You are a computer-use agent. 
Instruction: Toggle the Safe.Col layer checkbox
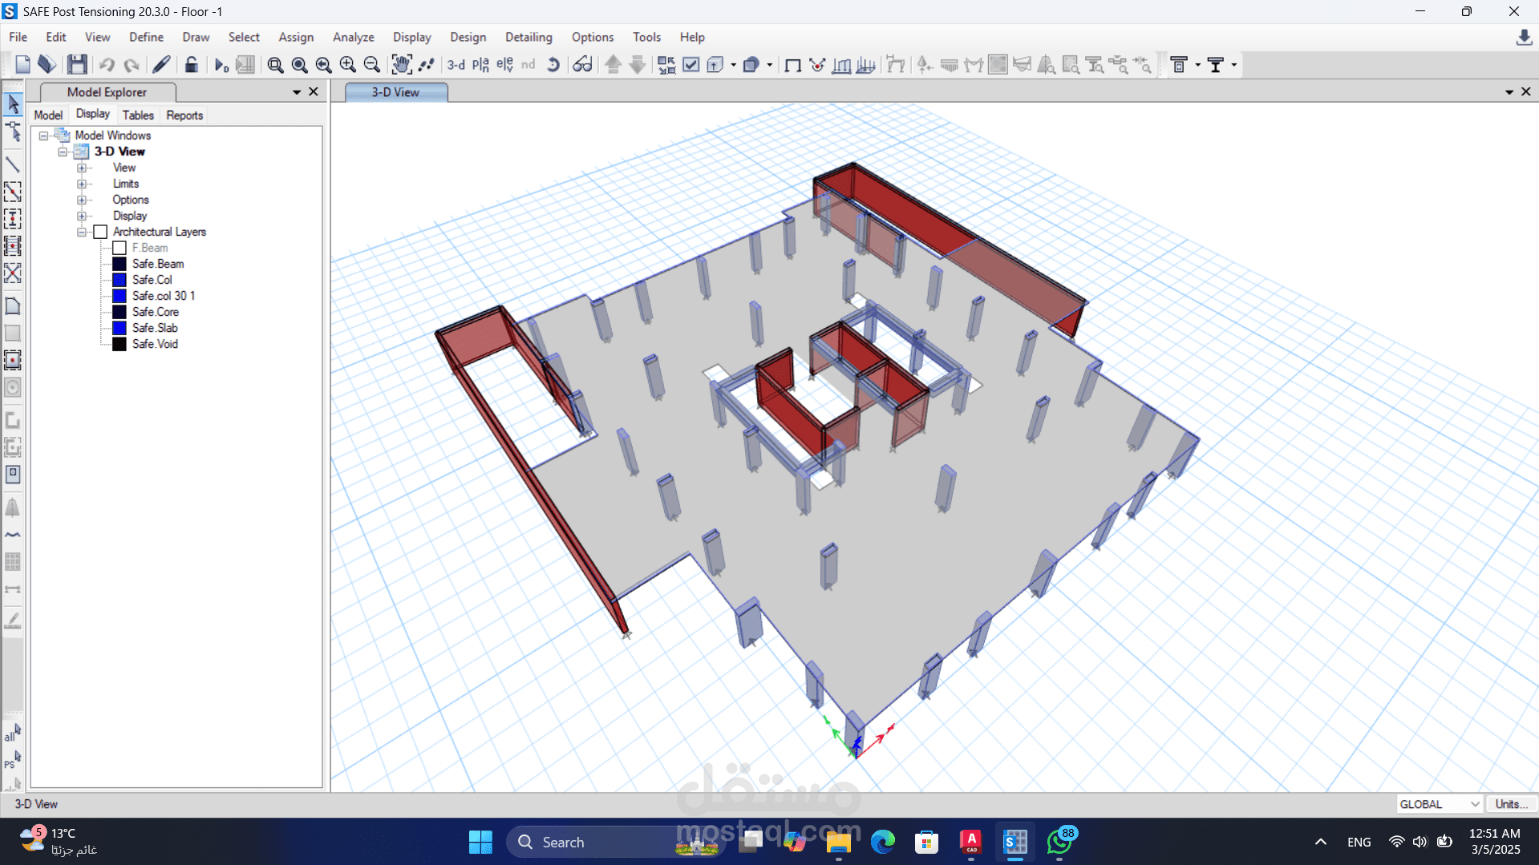click(119, 280)
